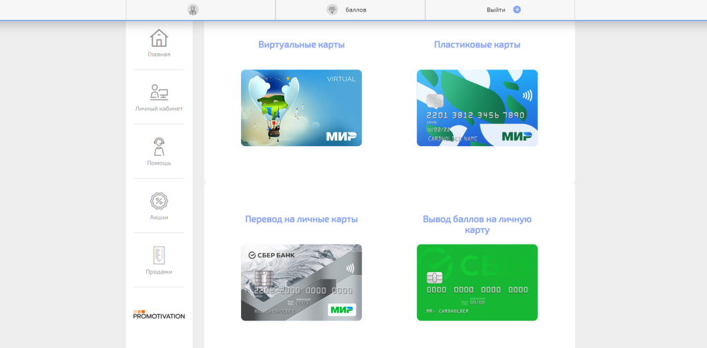Image resolution: width=707 pixels, height=348 pixels.
Task: Open the Помощь headset support icon
Action: 159,147
